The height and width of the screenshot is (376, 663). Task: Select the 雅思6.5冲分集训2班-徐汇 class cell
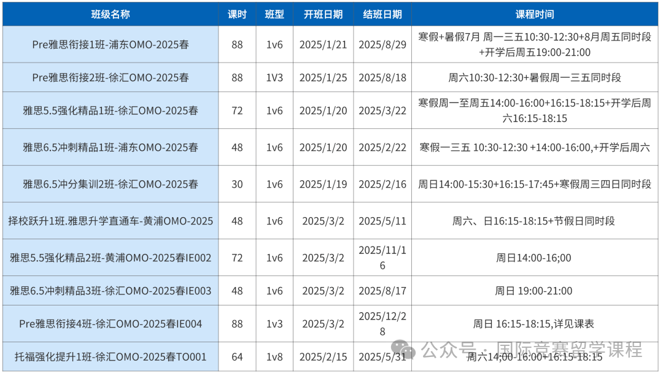[x=110, y=184]
